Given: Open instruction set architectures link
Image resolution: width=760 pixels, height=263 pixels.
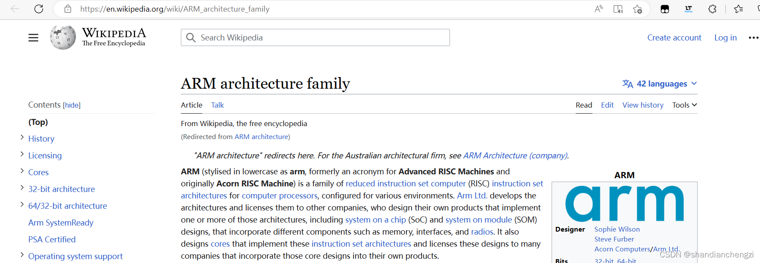Looking at the screenshot, I should coord(361,244).
